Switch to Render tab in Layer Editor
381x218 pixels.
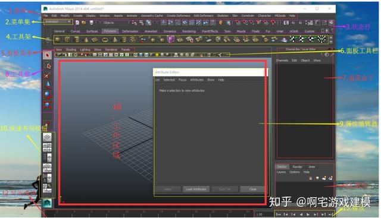(x=298, y=167)
